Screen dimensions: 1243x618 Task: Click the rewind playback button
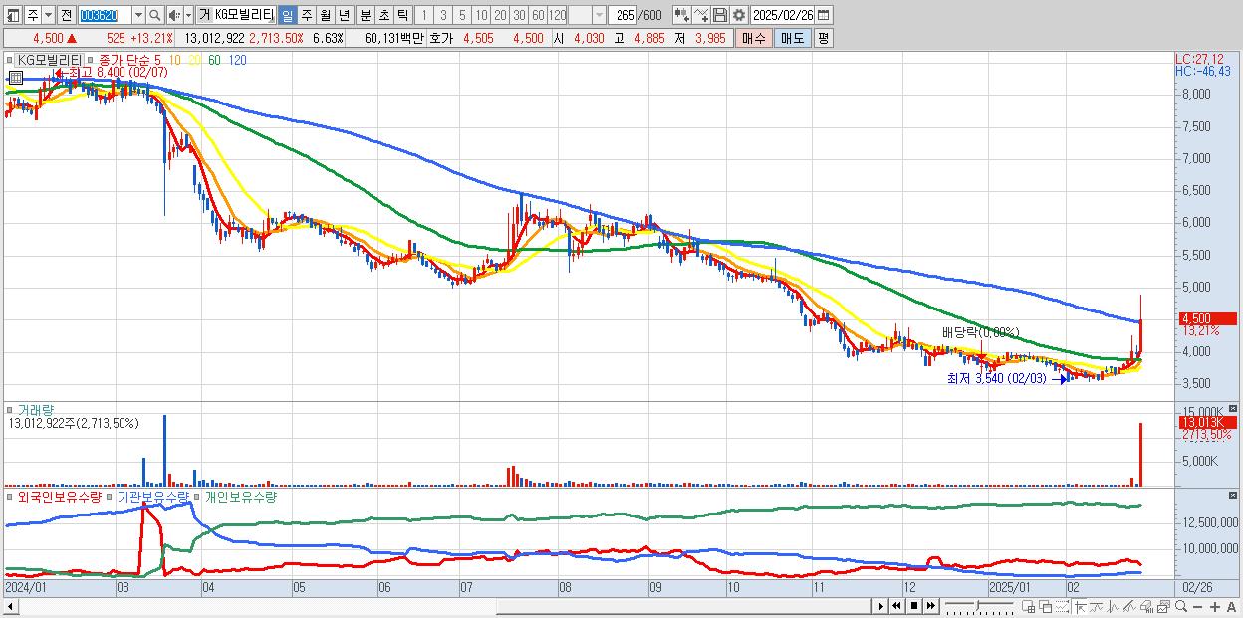click(x=896, y=606)
